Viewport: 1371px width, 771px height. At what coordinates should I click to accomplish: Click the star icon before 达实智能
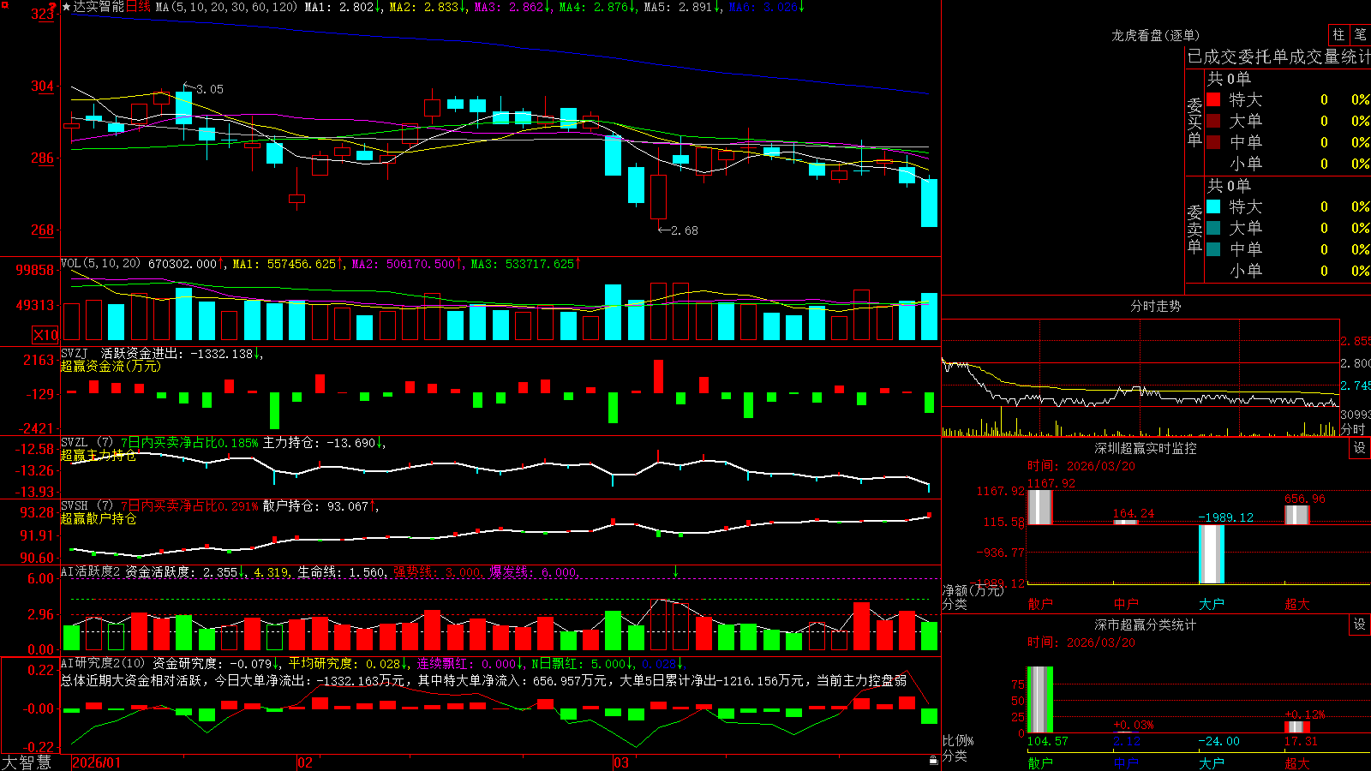(66, 7)
